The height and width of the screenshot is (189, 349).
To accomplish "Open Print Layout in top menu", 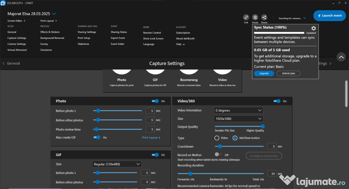I will (x=48, y=21).
